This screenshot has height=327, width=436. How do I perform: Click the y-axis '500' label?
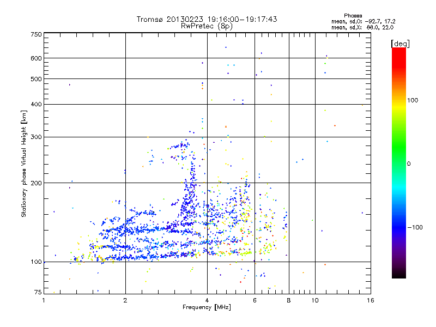coord(37,79)
